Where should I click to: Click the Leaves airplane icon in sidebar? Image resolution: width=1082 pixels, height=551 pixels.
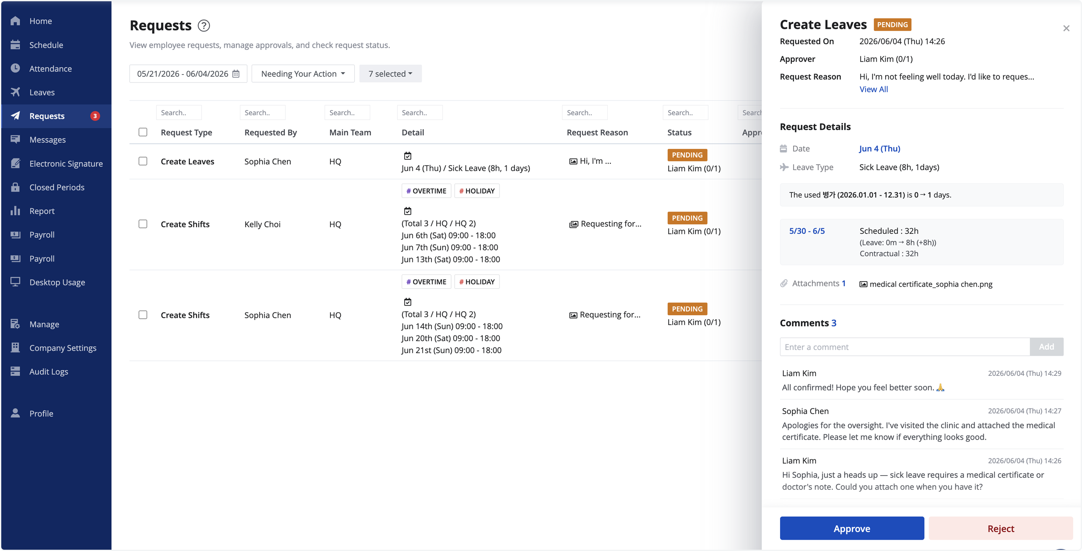click(16, 92)
